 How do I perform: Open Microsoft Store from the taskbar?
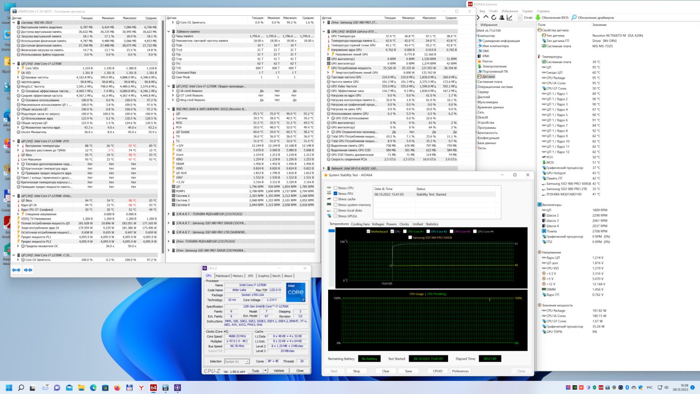point(105,388)
